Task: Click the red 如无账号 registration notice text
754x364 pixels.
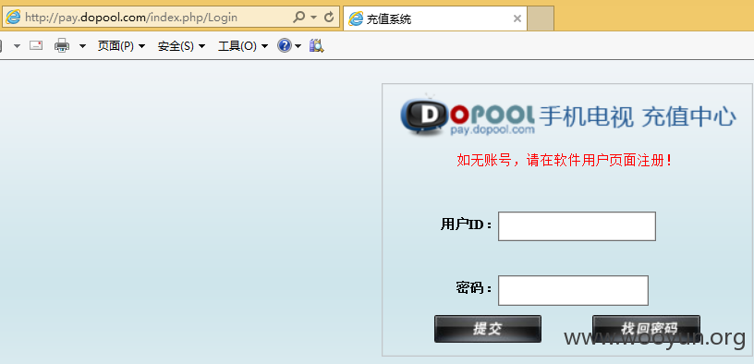Action: point(564,161)
